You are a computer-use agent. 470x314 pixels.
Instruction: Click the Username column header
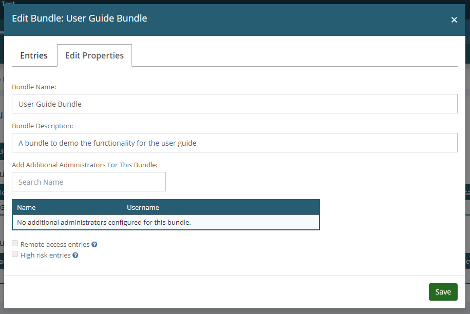(143, 207)
